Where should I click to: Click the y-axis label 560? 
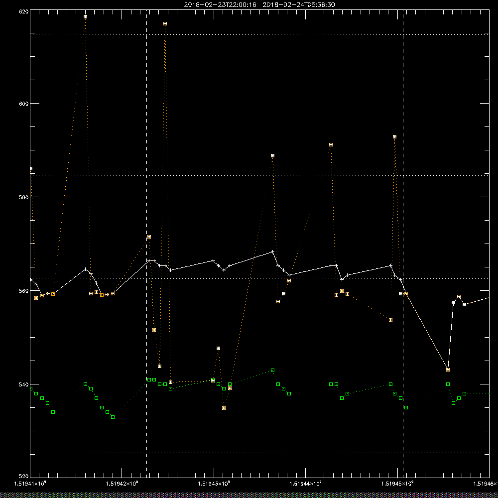[x=24, y=291]
